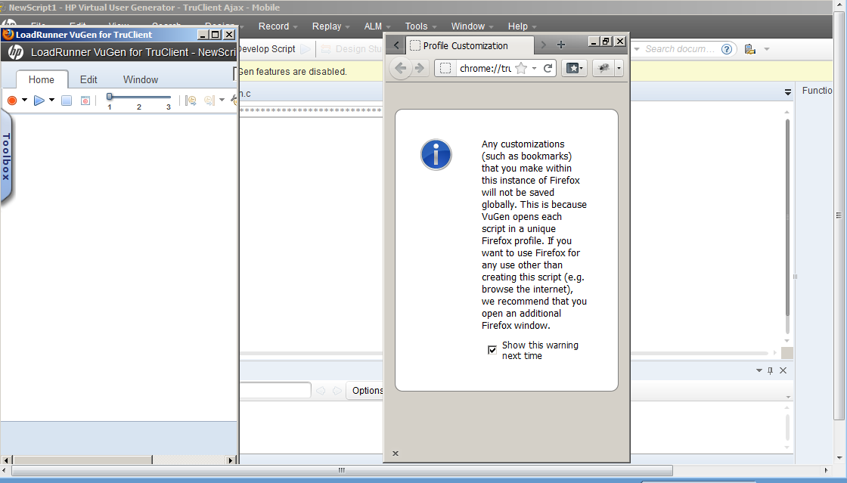Expand the layout dropdown arrow
The image size is (847, 483).
coord(767,49)
